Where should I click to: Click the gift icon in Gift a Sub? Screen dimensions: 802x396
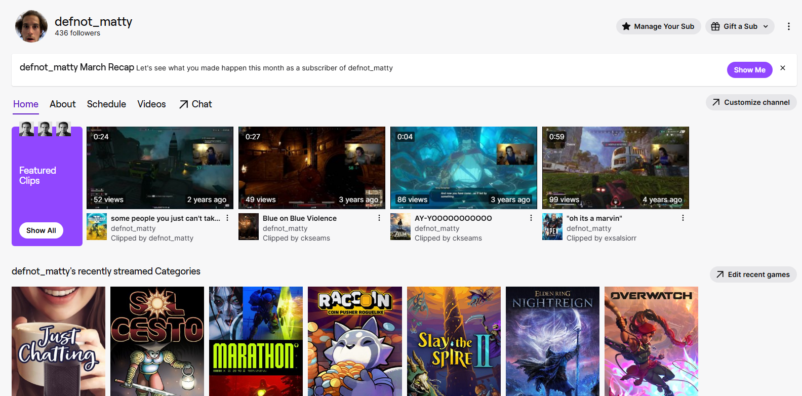(x=715, y=26)
